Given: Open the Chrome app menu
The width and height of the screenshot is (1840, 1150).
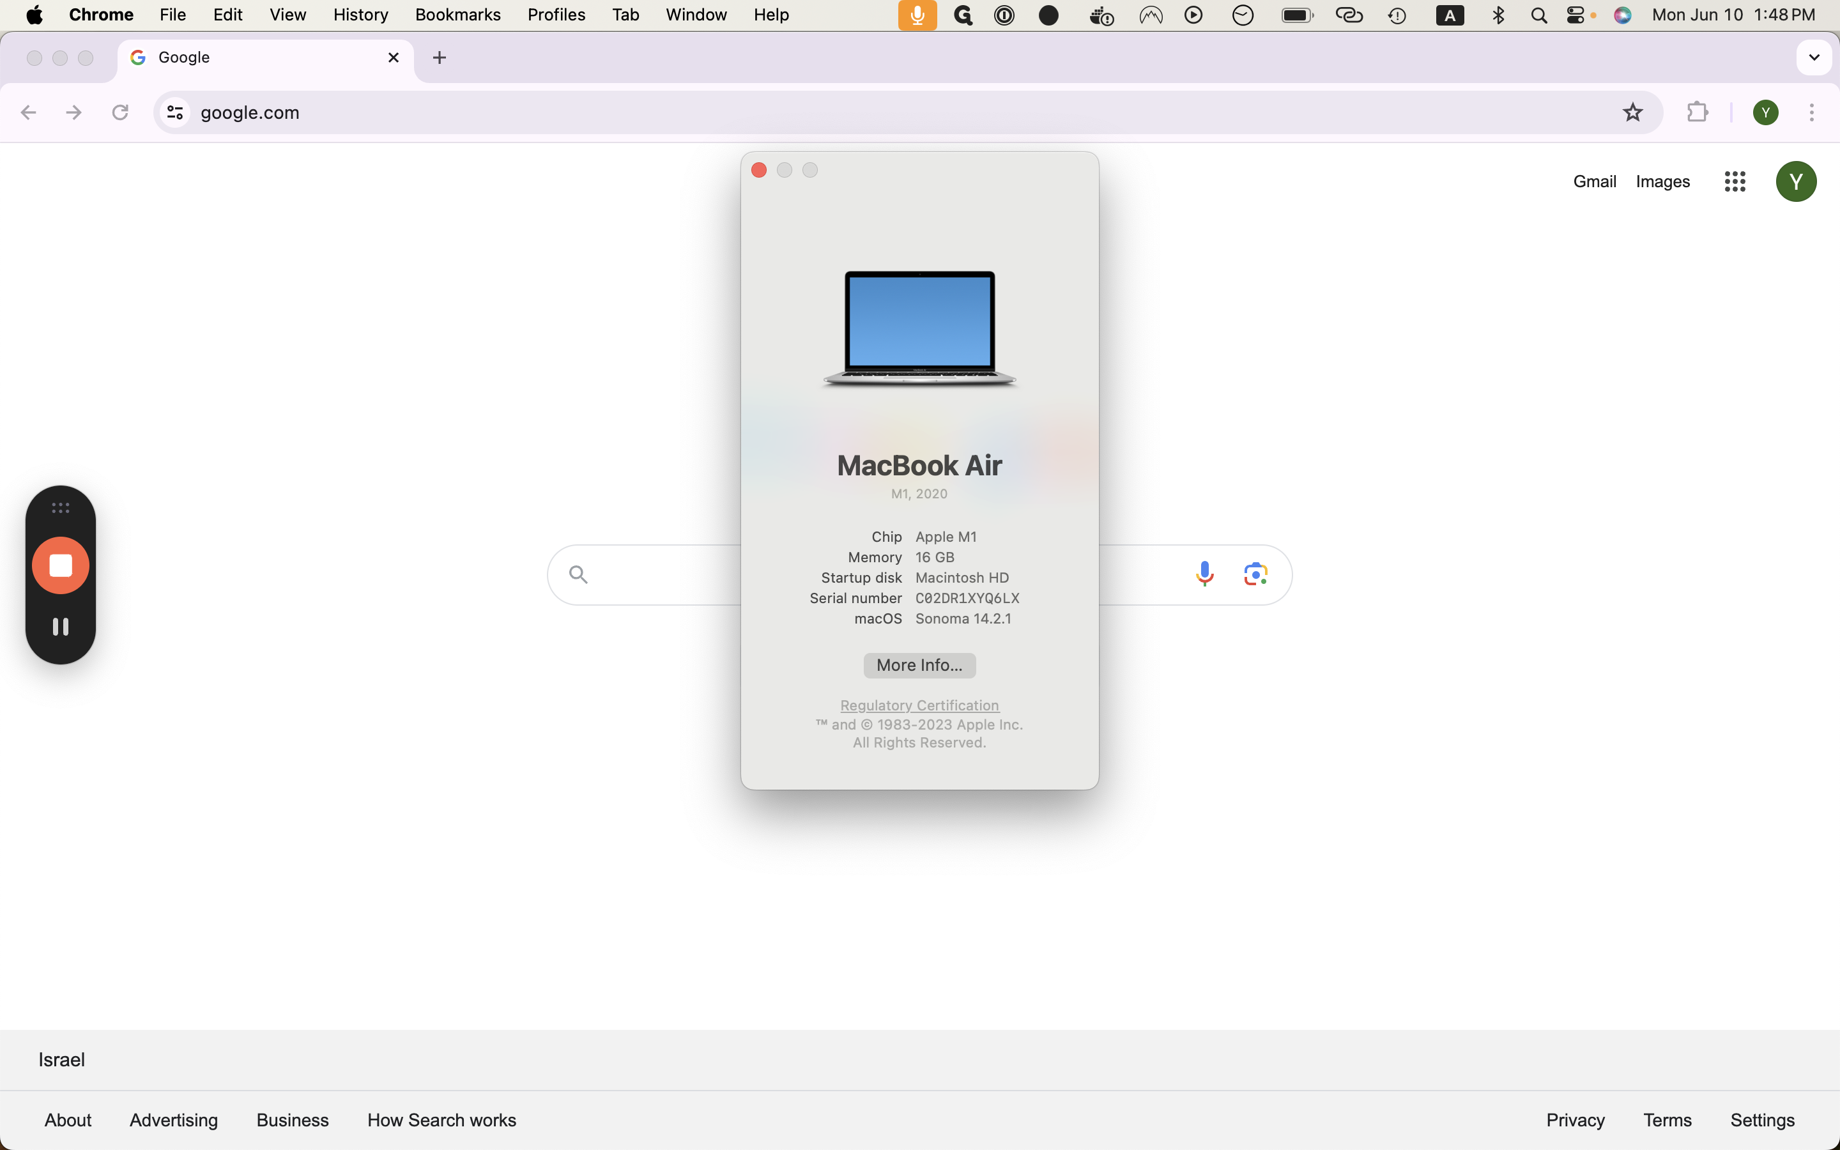Looking at the screenshot, I should [x=101, y=15].
